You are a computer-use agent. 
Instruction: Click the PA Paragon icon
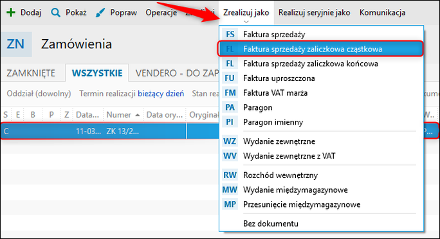point(230,107)
